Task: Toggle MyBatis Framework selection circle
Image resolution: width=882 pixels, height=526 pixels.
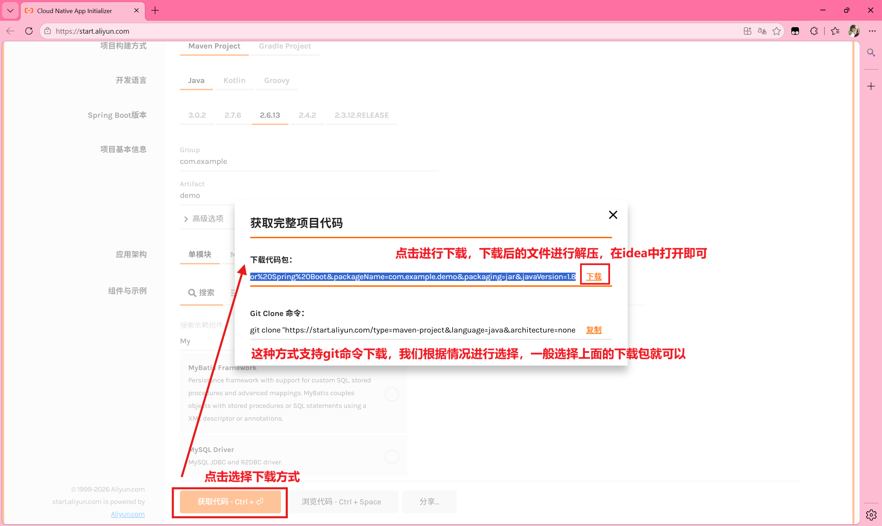Action: [x=392, y=394]
